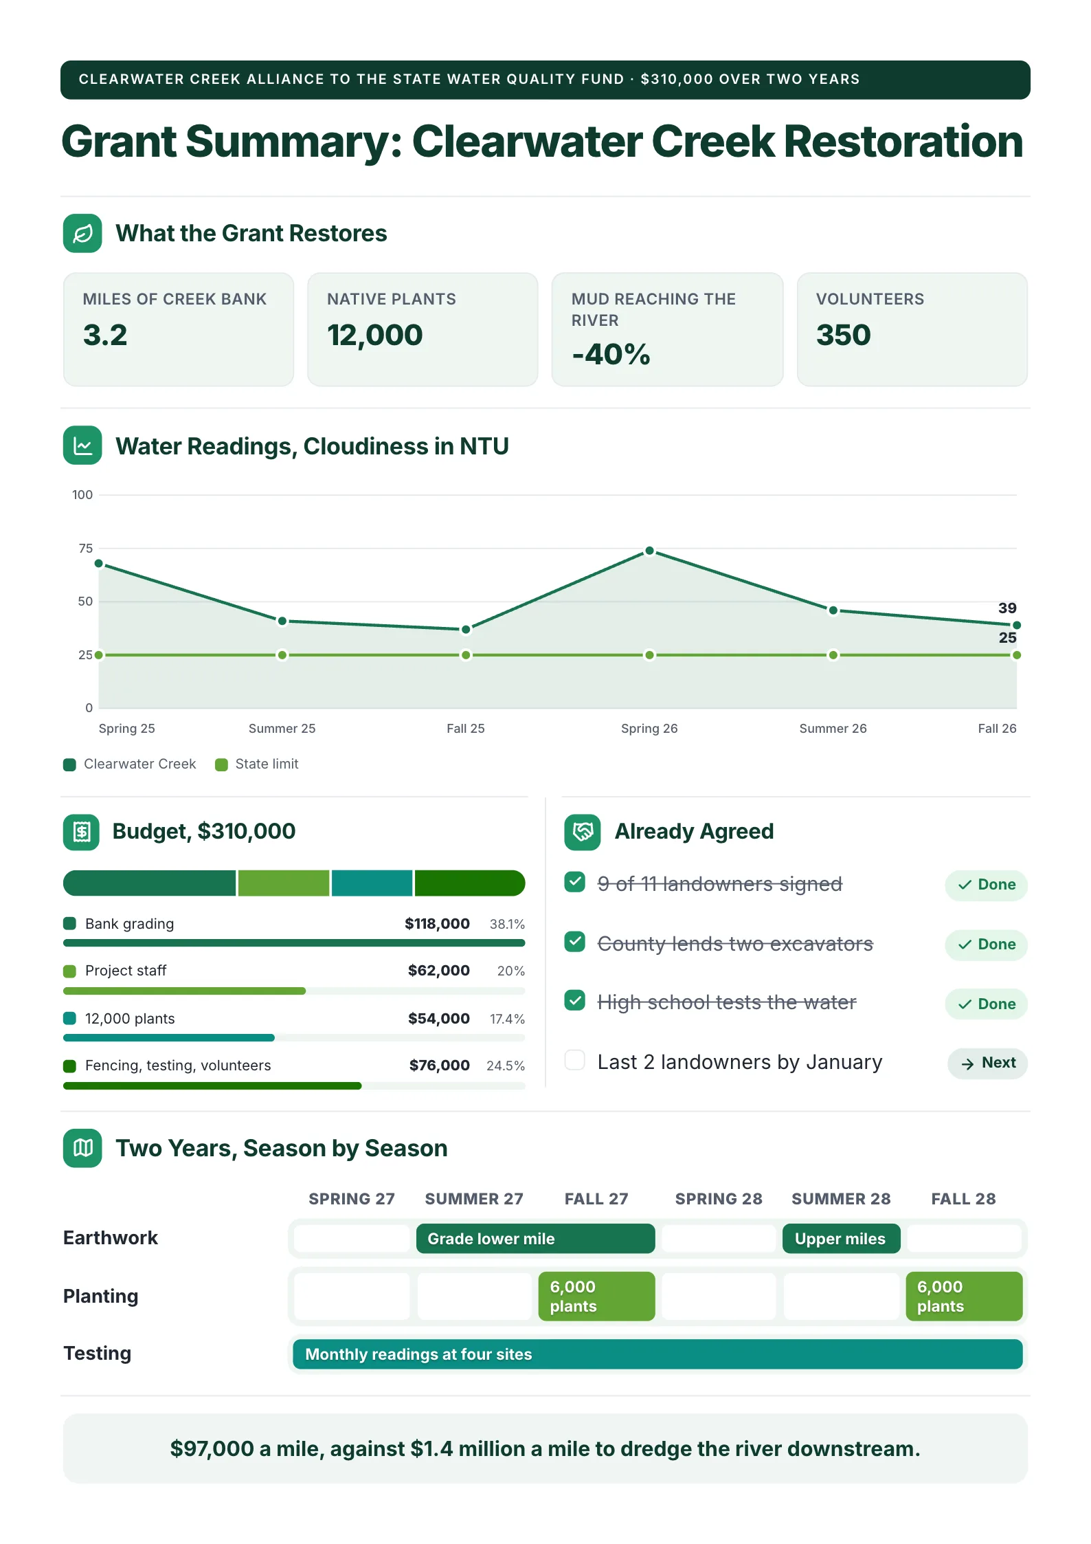
Task: Click the handshake icon beside Already Agreed
Action: click(x=583, y=832)
